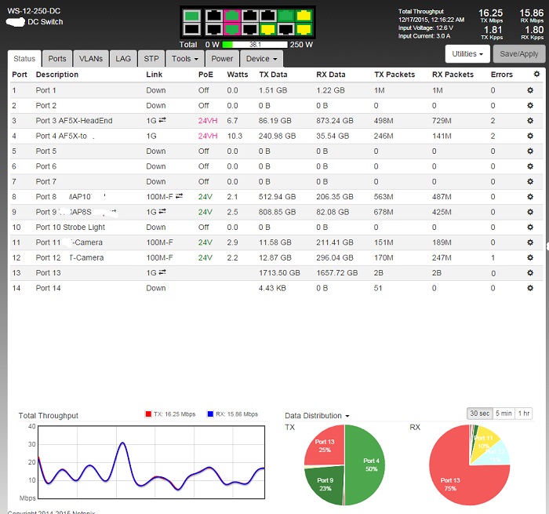This screenshot has height=514, width=549.
Task: Click gear icon on Port 4 AF5X-to row
Action: pos(530,136)
